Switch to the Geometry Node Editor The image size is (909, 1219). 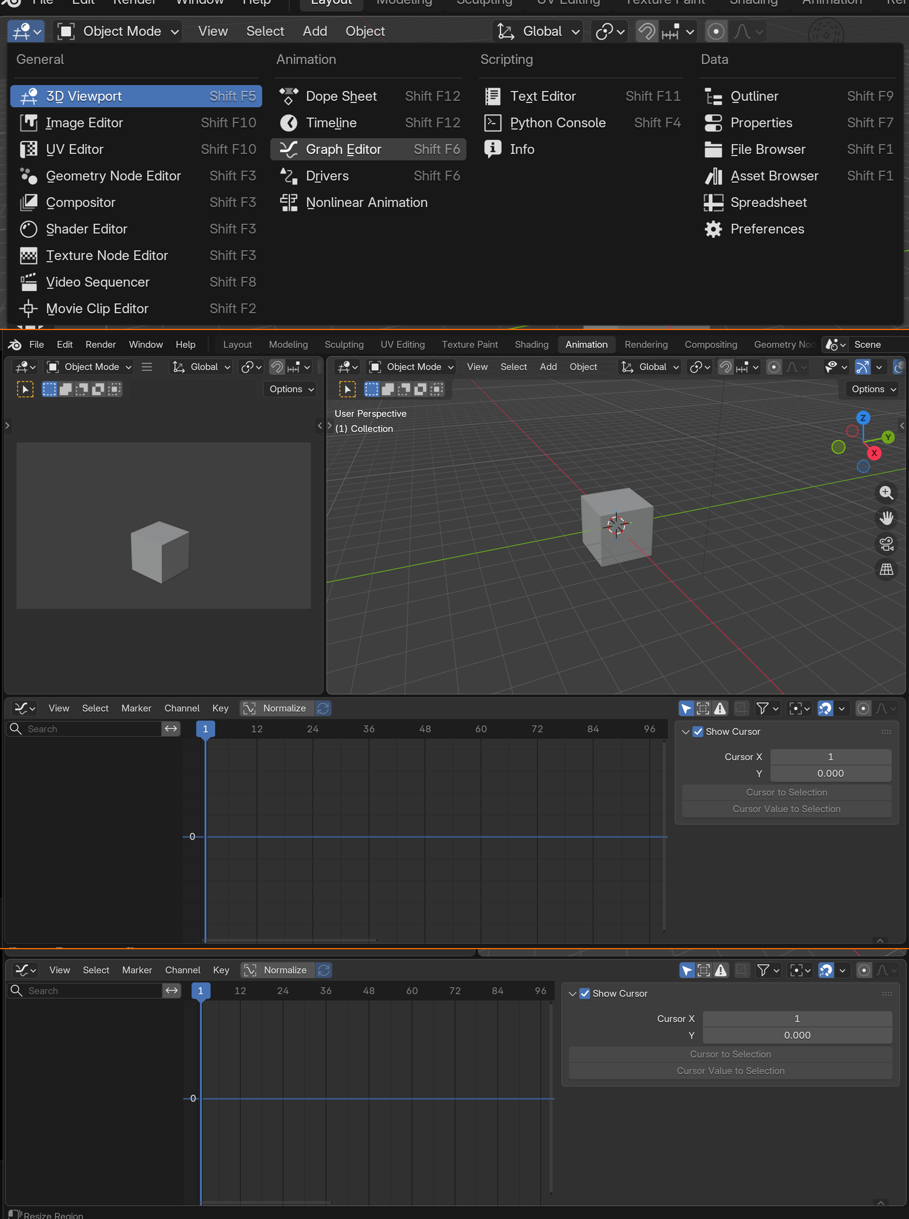point(136,176)
